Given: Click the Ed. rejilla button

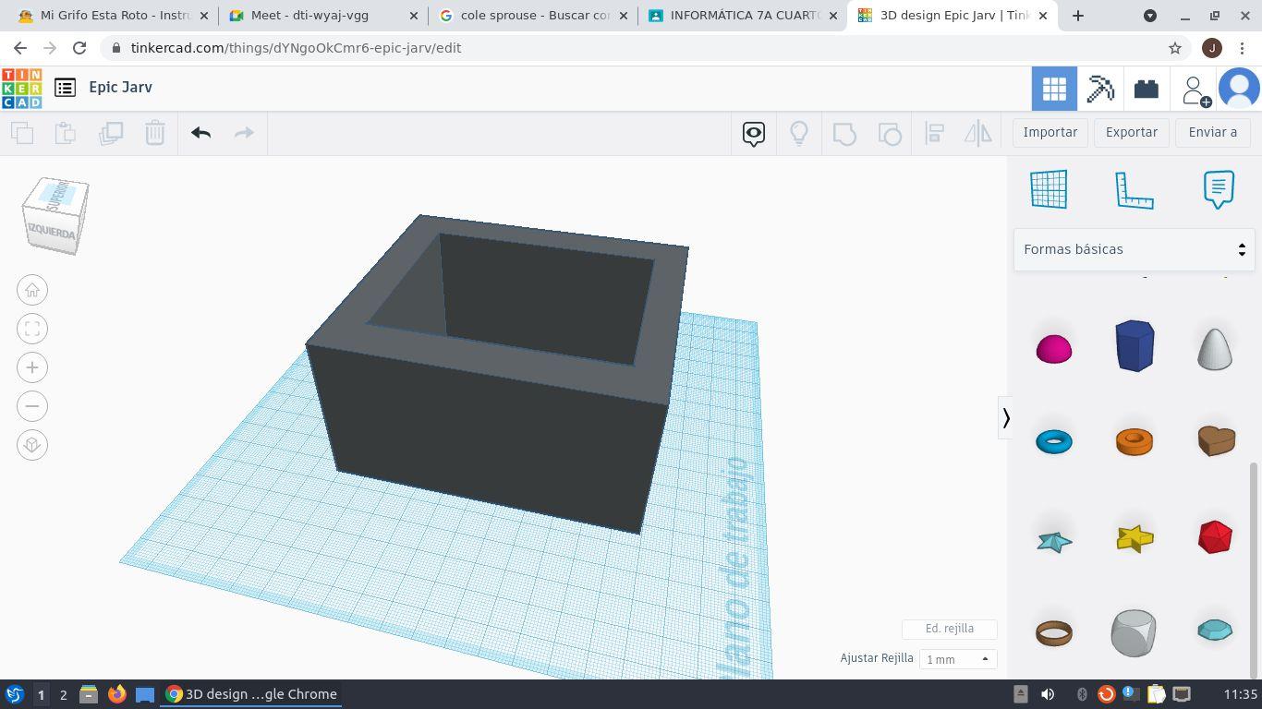Looking at the screenshot, I should (950, 629).
